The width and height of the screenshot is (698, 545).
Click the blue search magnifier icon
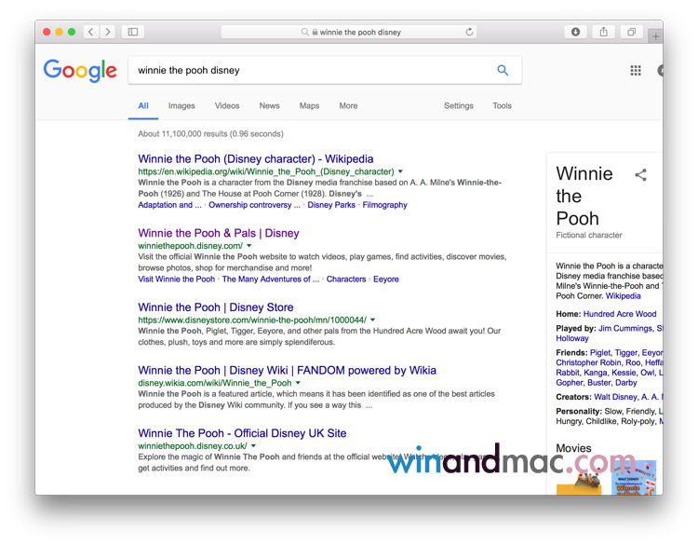pyautogui.click(x=503, y=70)
